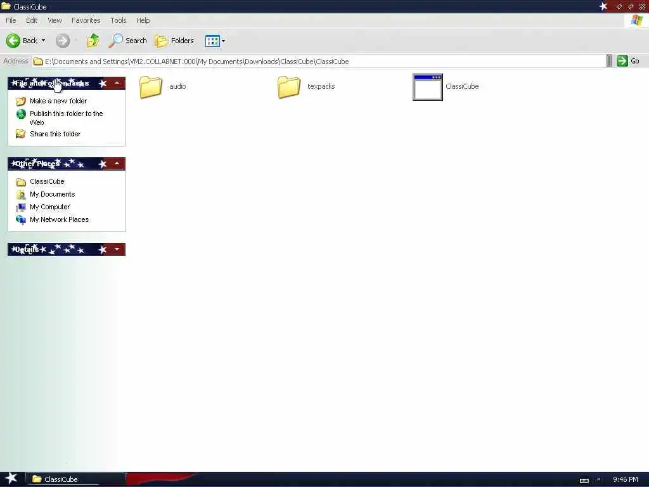Collapse the Other Places panel
The height and width of the screenshot is (487, 649).
click(x=117, y=164)
